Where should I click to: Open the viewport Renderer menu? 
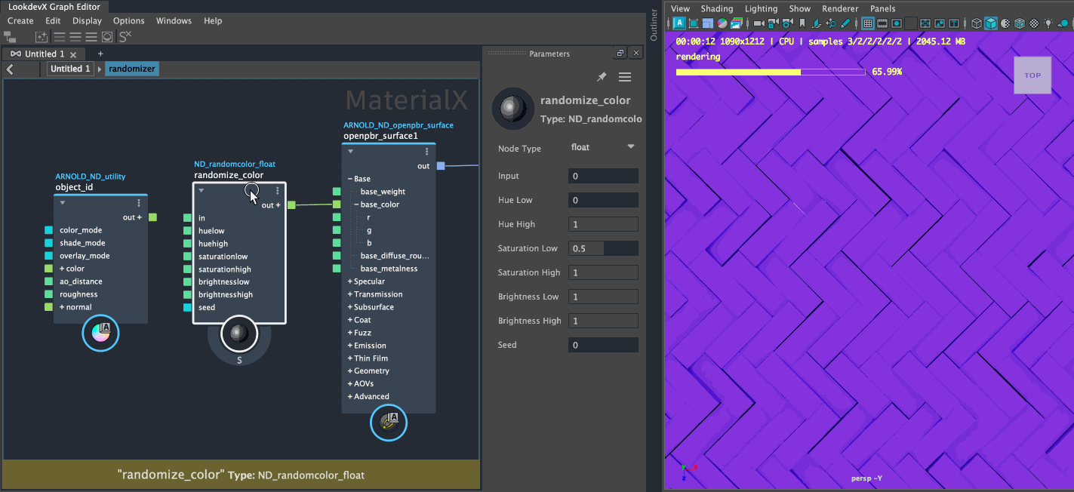coord(840,9)
